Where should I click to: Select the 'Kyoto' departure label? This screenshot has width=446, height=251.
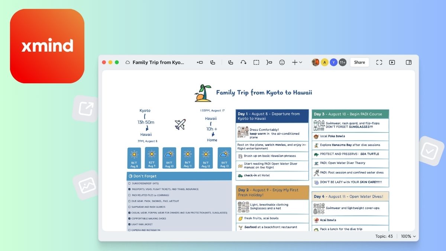(x=145, y=110)
